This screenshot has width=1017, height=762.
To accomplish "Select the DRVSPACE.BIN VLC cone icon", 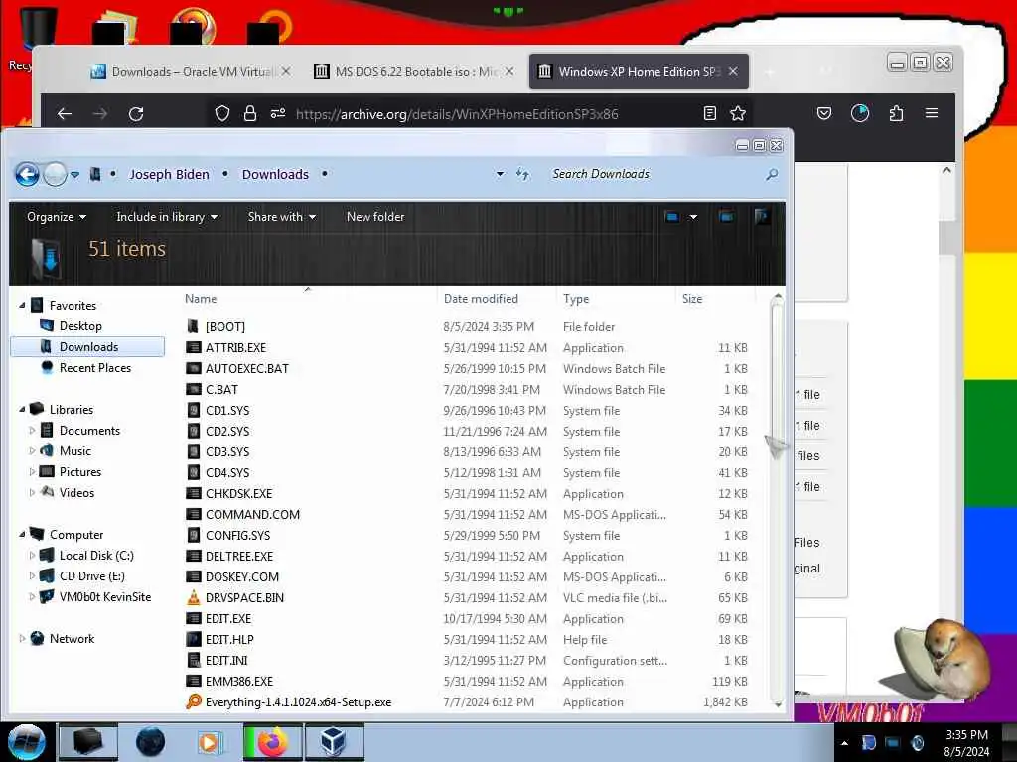I will (193, 597).
